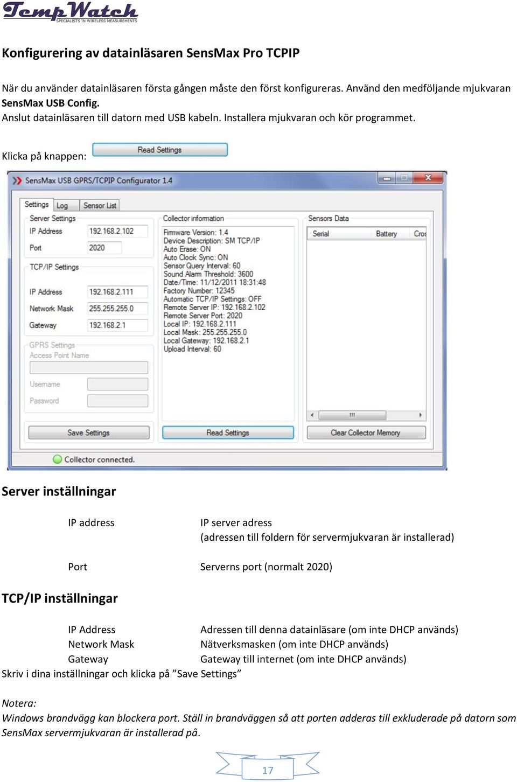Click the text "Sensor Query Interval: 60"

pos(202,266)
